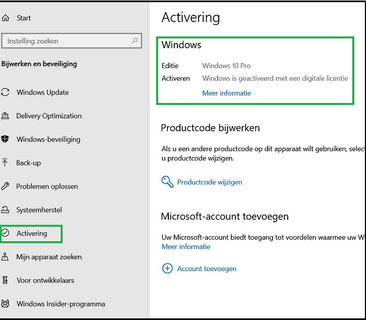This screenshot has width=366, height=320.
Task: Select Problemen oplossen
Action: click(x=47, y=186)
